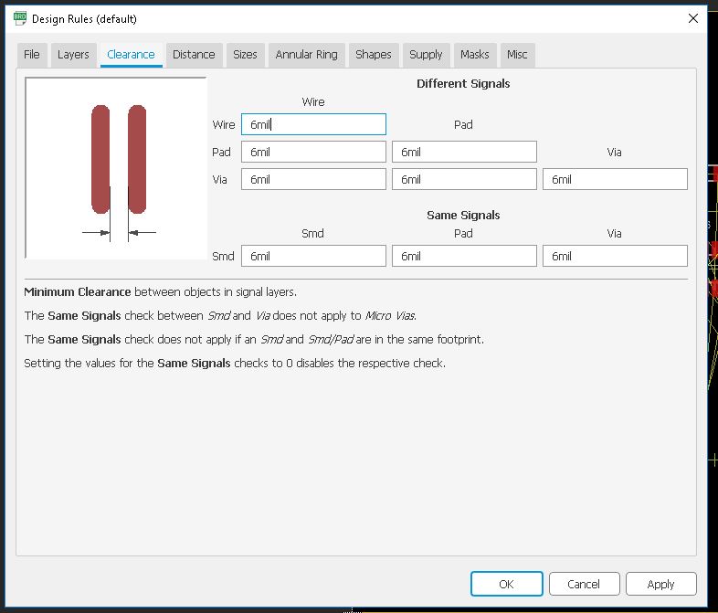The height and width of the screenshot is (613, 718).
Task: Switch to the Layers tab
Action: 73,55
